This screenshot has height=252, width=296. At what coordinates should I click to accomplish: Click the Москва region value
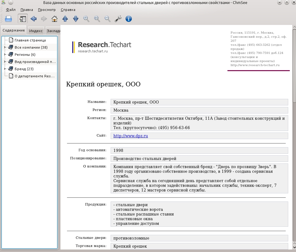[x=121, y=110]
